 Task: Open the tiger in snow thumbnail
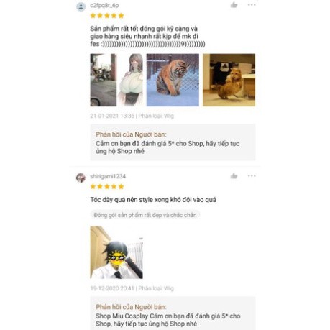pos(173,80)
